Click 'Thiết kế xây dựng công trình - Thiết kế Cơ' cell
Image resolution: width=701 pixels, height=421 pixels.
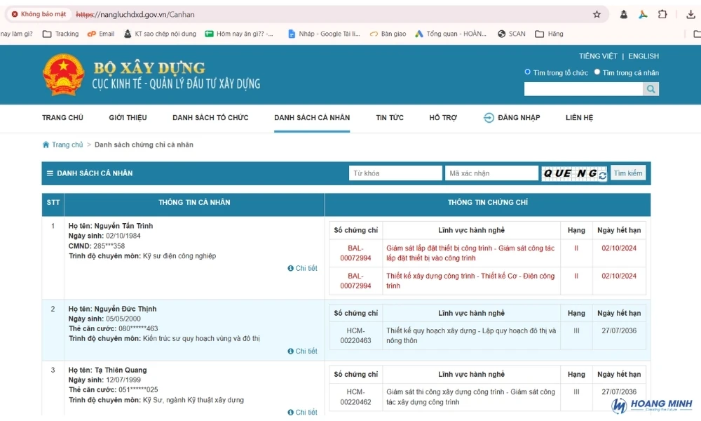coord(470,281)
